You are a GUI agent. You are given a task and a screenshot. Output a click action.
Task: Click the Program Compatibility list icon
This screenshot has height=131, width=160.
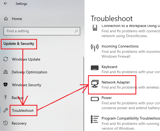pyautogui.click(x=95, y=119)
